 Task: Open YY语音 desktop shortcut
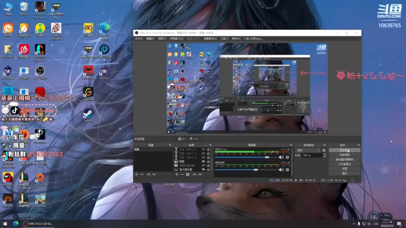(x=88, y=30)
